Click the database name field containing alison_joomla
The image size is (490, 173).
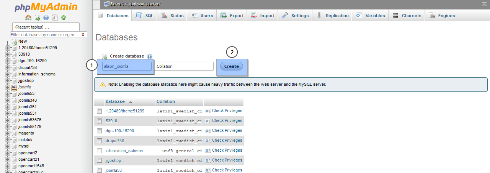[127, 66]
